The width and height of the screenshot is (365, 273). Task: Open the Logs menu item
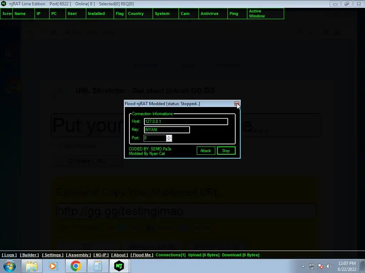(9, 255)
